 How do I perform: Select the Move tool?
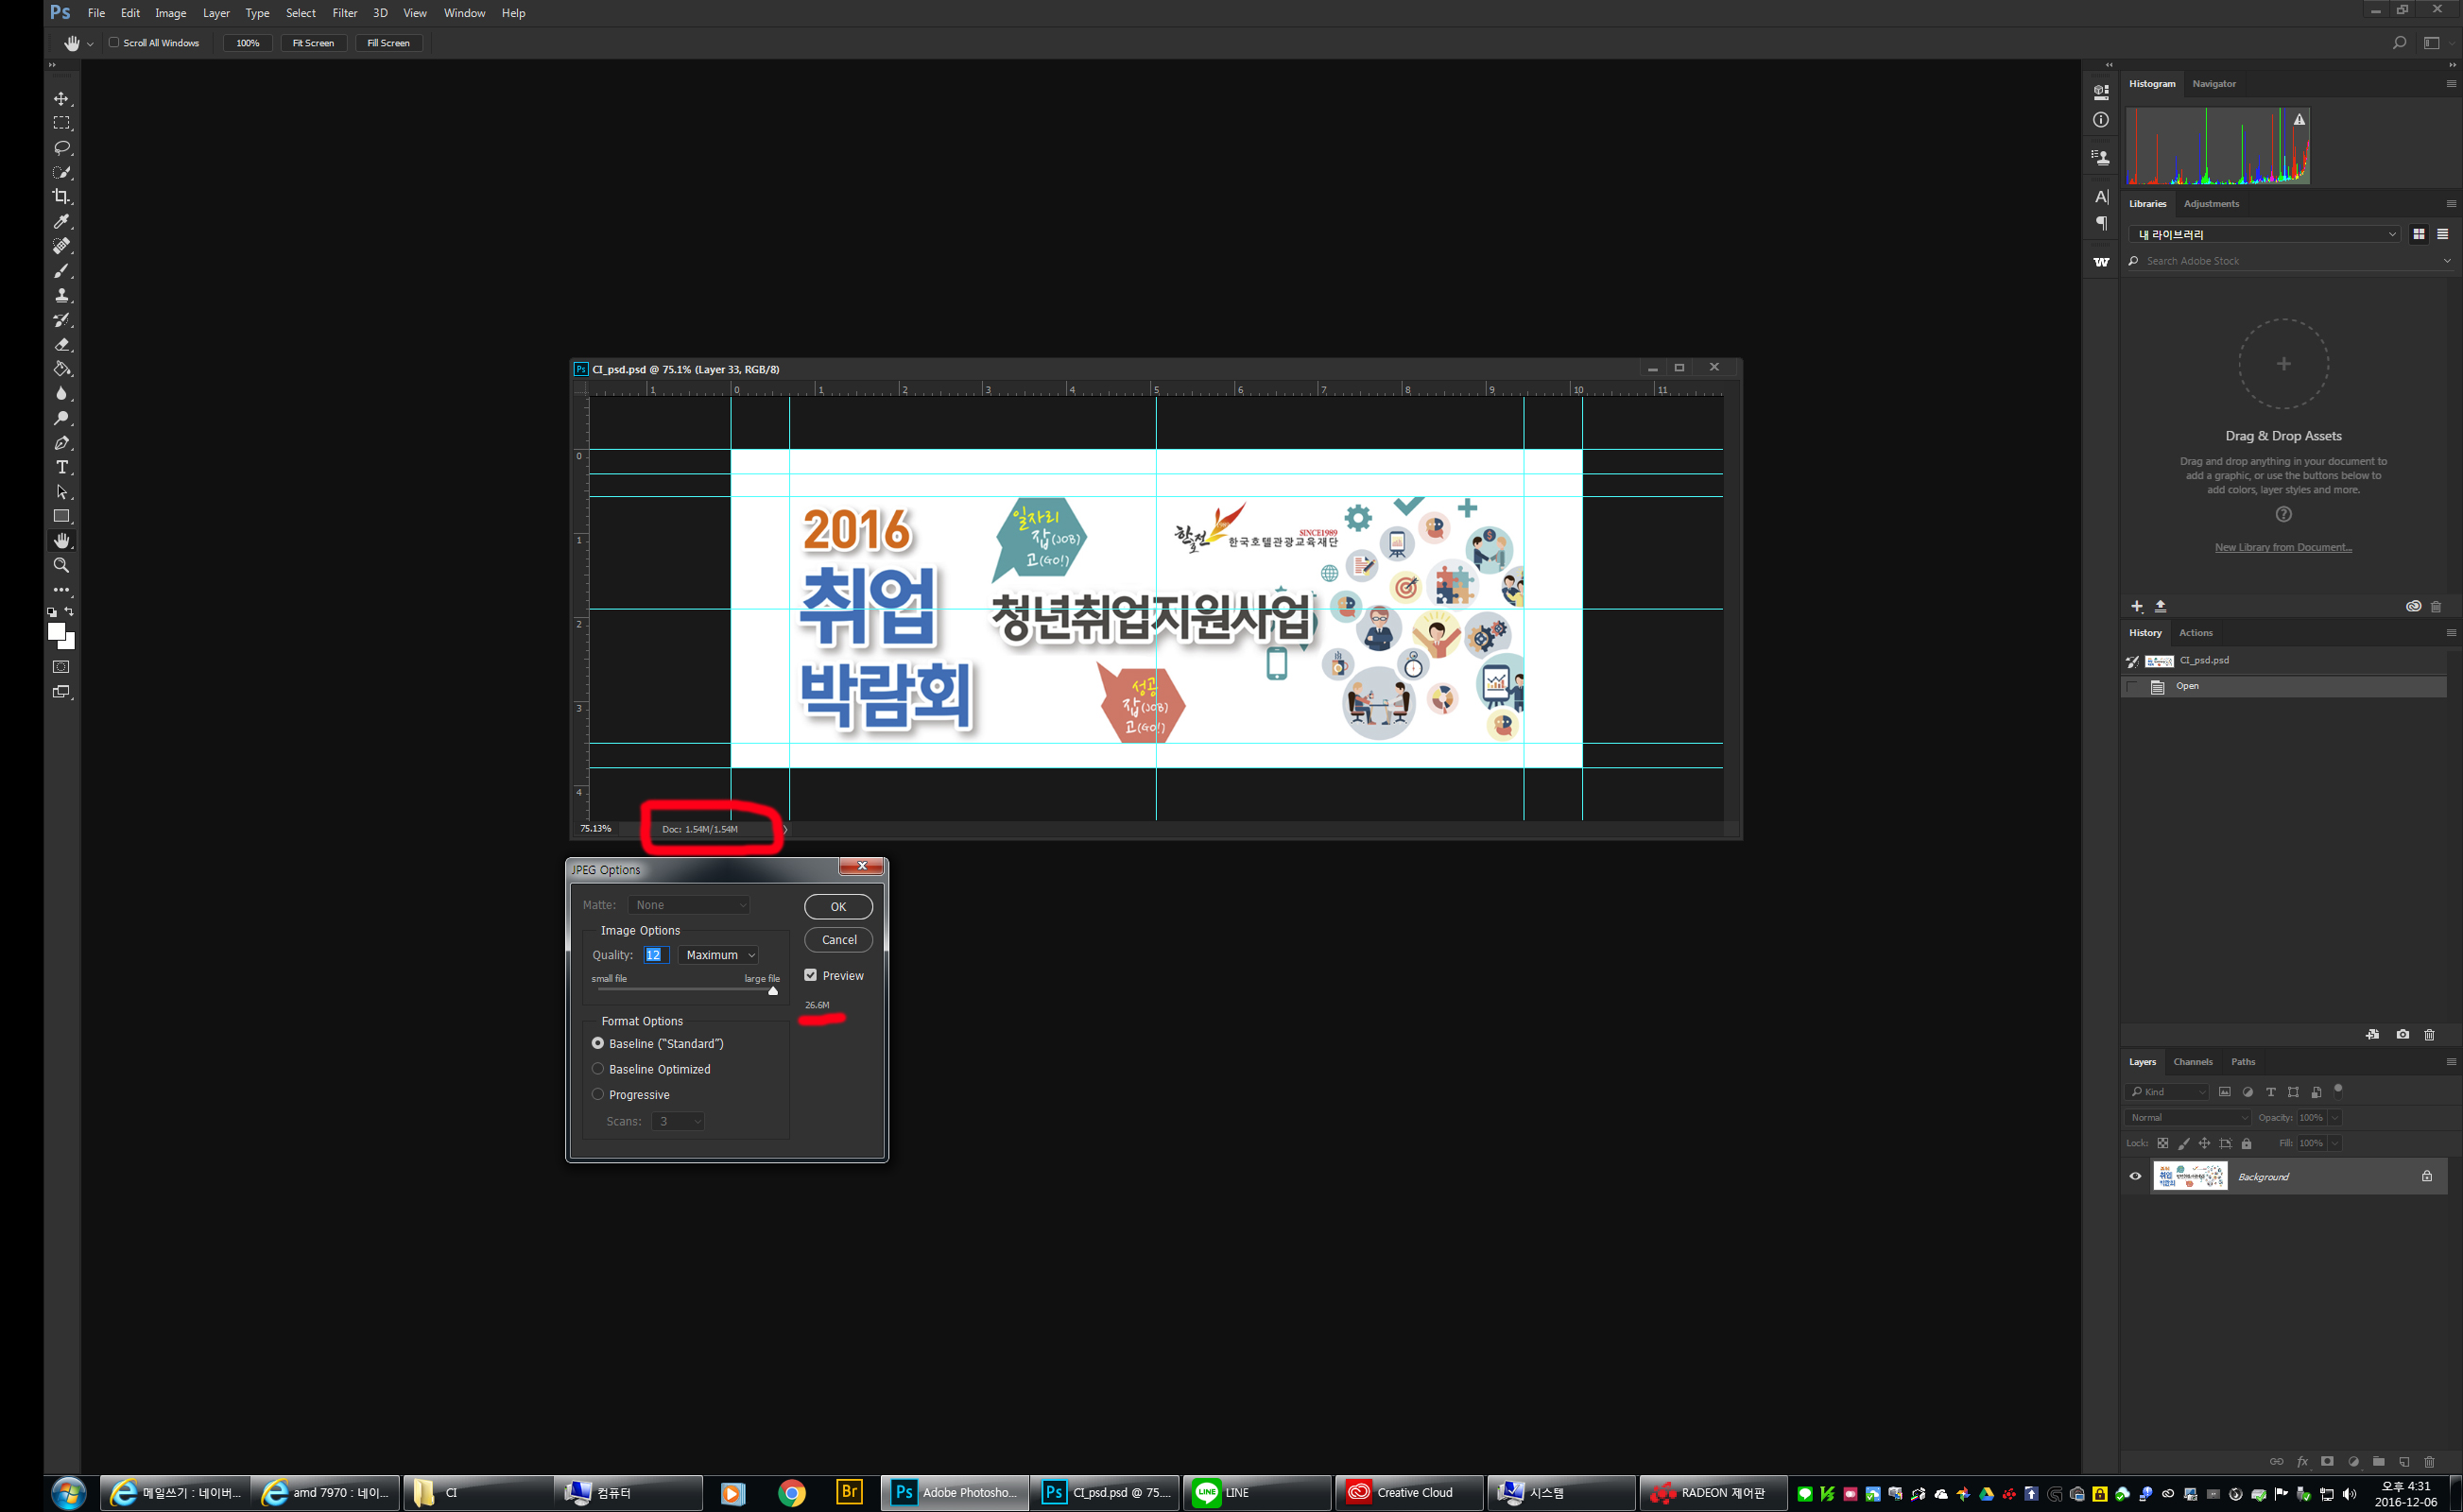(x=61, y=99)
